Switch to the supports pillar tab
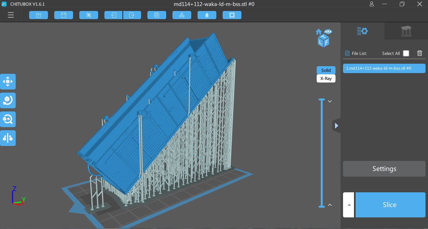The width and height of the screenshot is (428, 229). [x=406, y=31]
